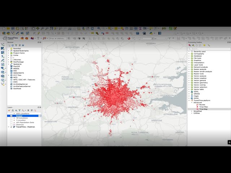This screenshot has height=173, width=231.
Task: Toggle the 10-Locations layer checkbox
Action: 11,118
